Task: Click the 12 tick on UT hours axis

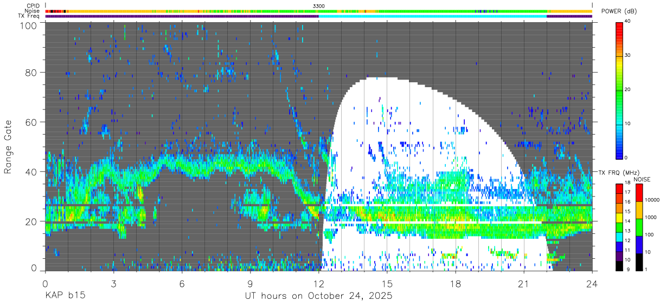Action: pos(319,283)
